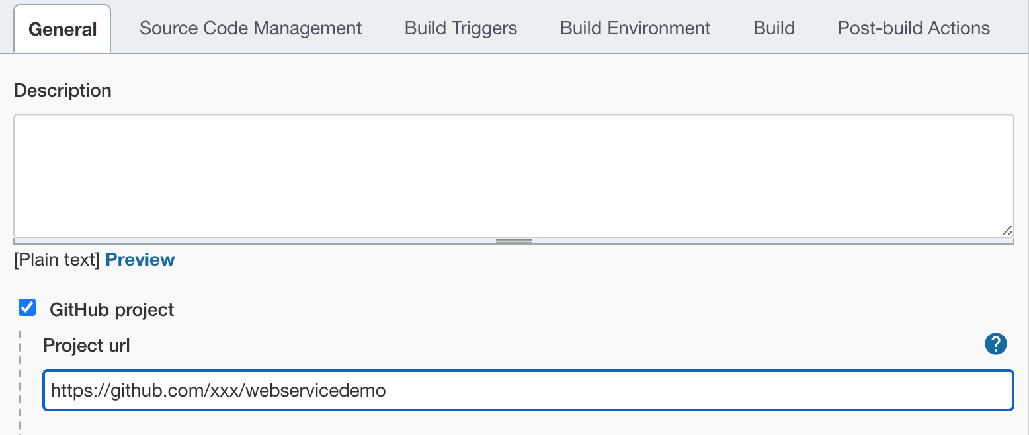Go to the Build Triggers tab
Image resolution: width=1029 pixels, height=435 pixels.
tap(461, 28)
